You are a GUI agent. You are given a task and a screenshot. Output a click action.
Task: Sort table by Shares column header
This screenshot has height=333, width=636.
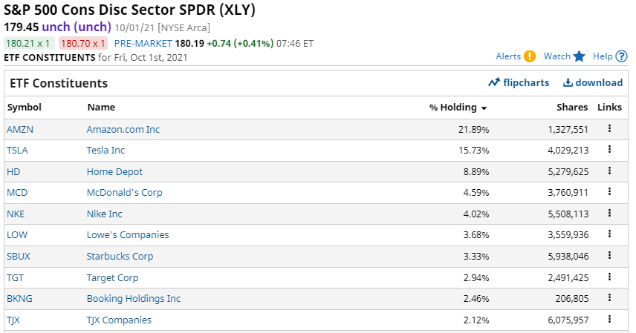click(572, 108)
